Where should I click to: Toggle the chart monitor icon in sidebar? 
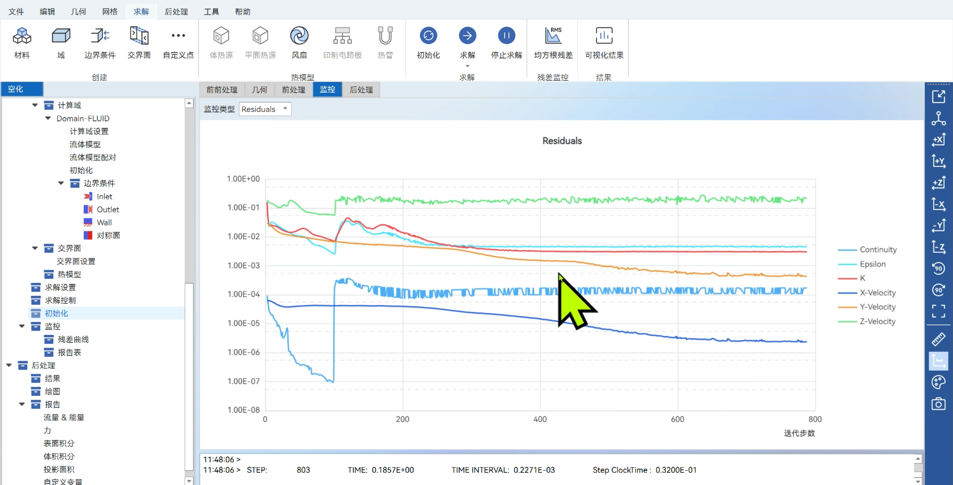[938, 361]
